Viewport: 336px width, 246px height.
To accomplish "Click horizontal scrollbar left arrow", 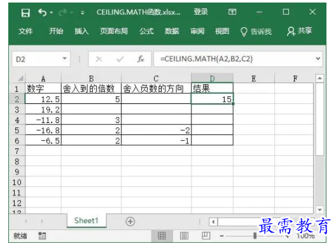I will (x=213, y=222).
